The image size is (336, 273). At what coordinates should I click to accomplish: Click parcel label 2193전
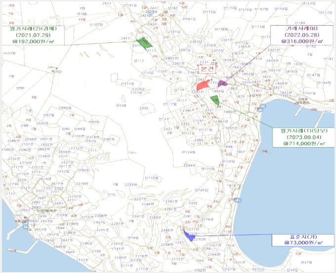pos(83,260)
